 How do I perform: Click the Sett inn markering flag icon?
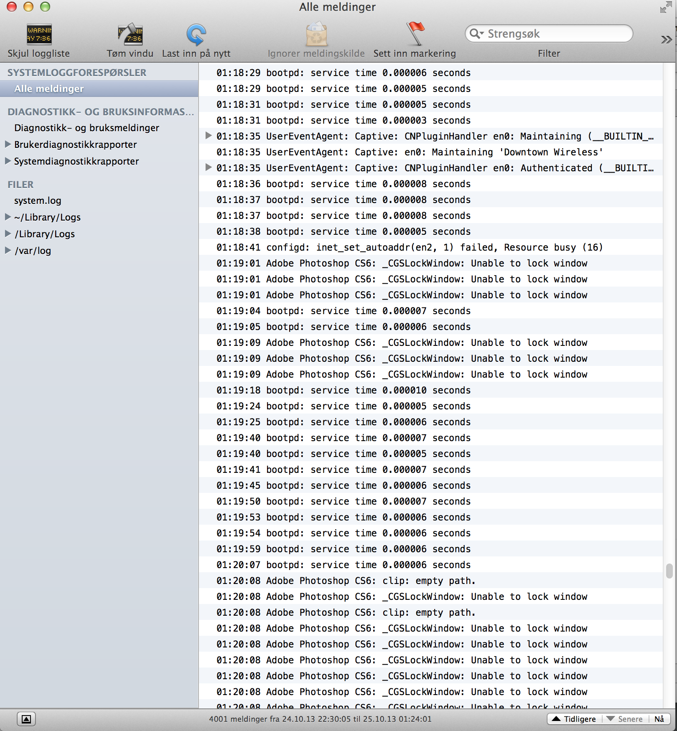coord(415,34)
